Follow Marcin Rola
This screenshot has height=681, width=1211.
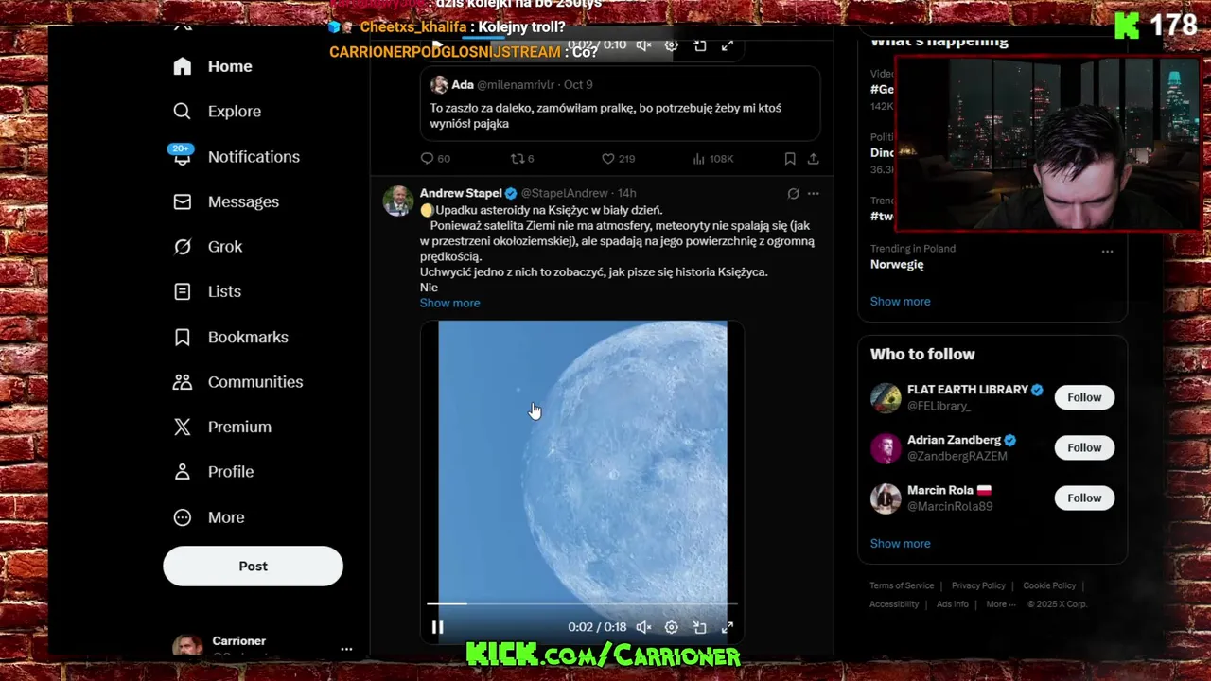1084,498
